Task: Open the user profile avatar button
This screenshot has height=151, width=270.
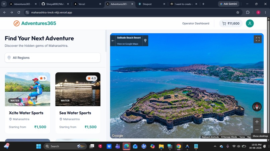Action: coord(250,23)
